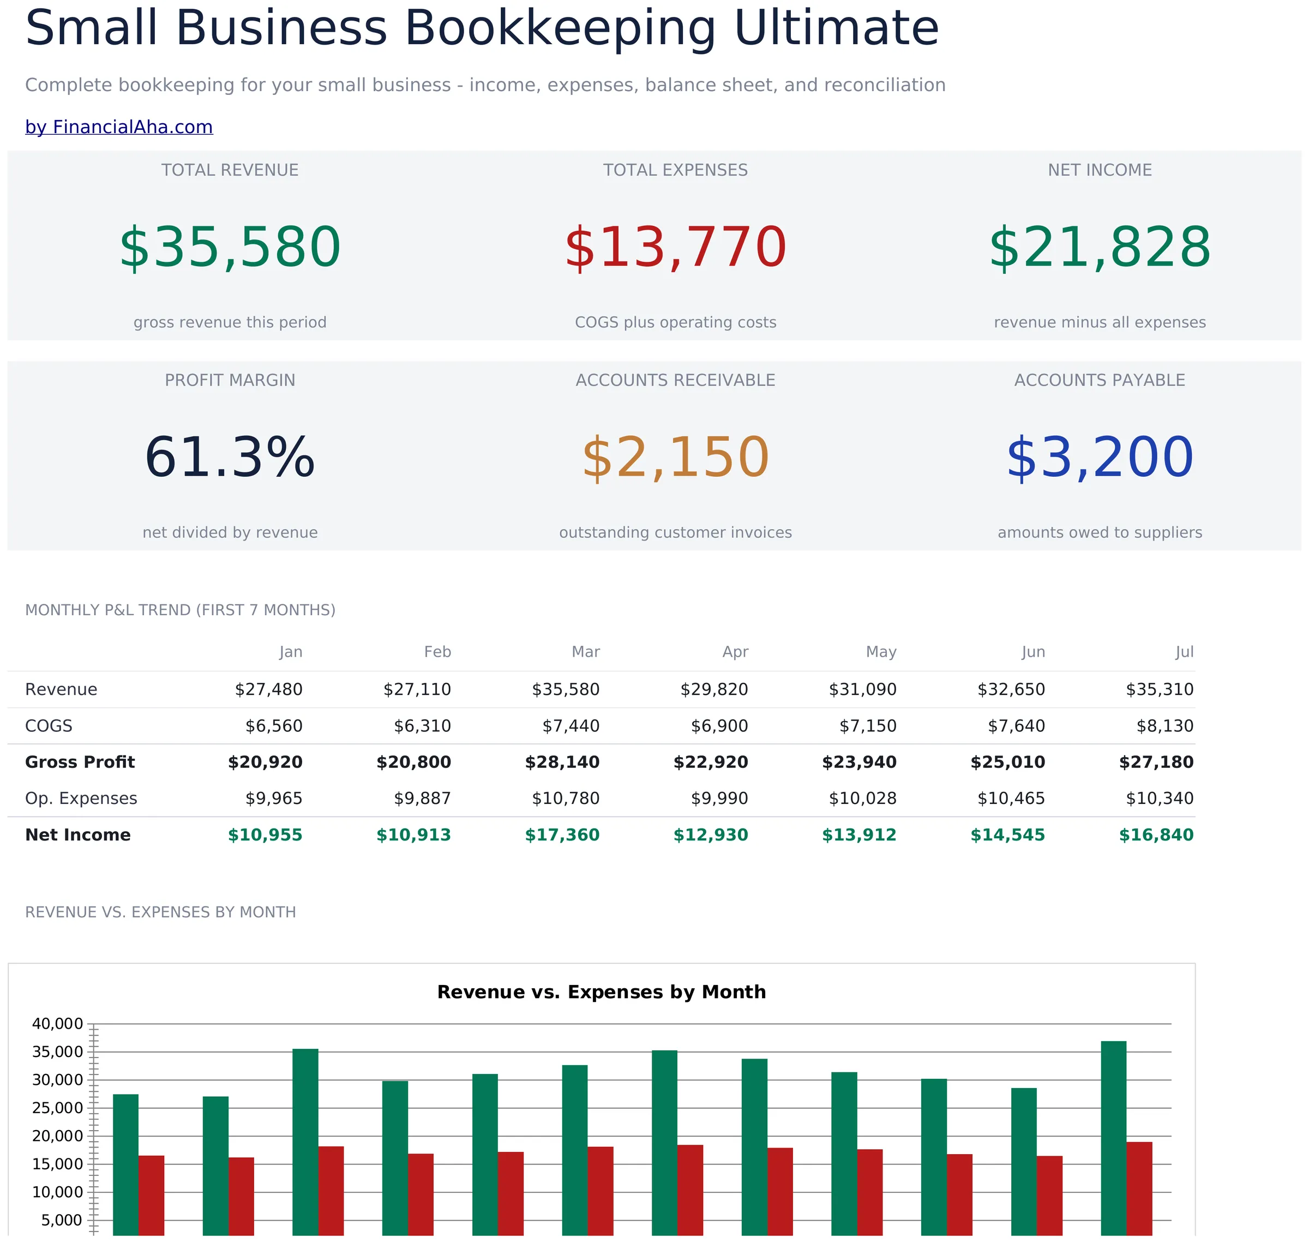The height and width of the screenshot is (1243, 1309).
Task: Select the Mar column header
Action: click(x=586, y=652)
